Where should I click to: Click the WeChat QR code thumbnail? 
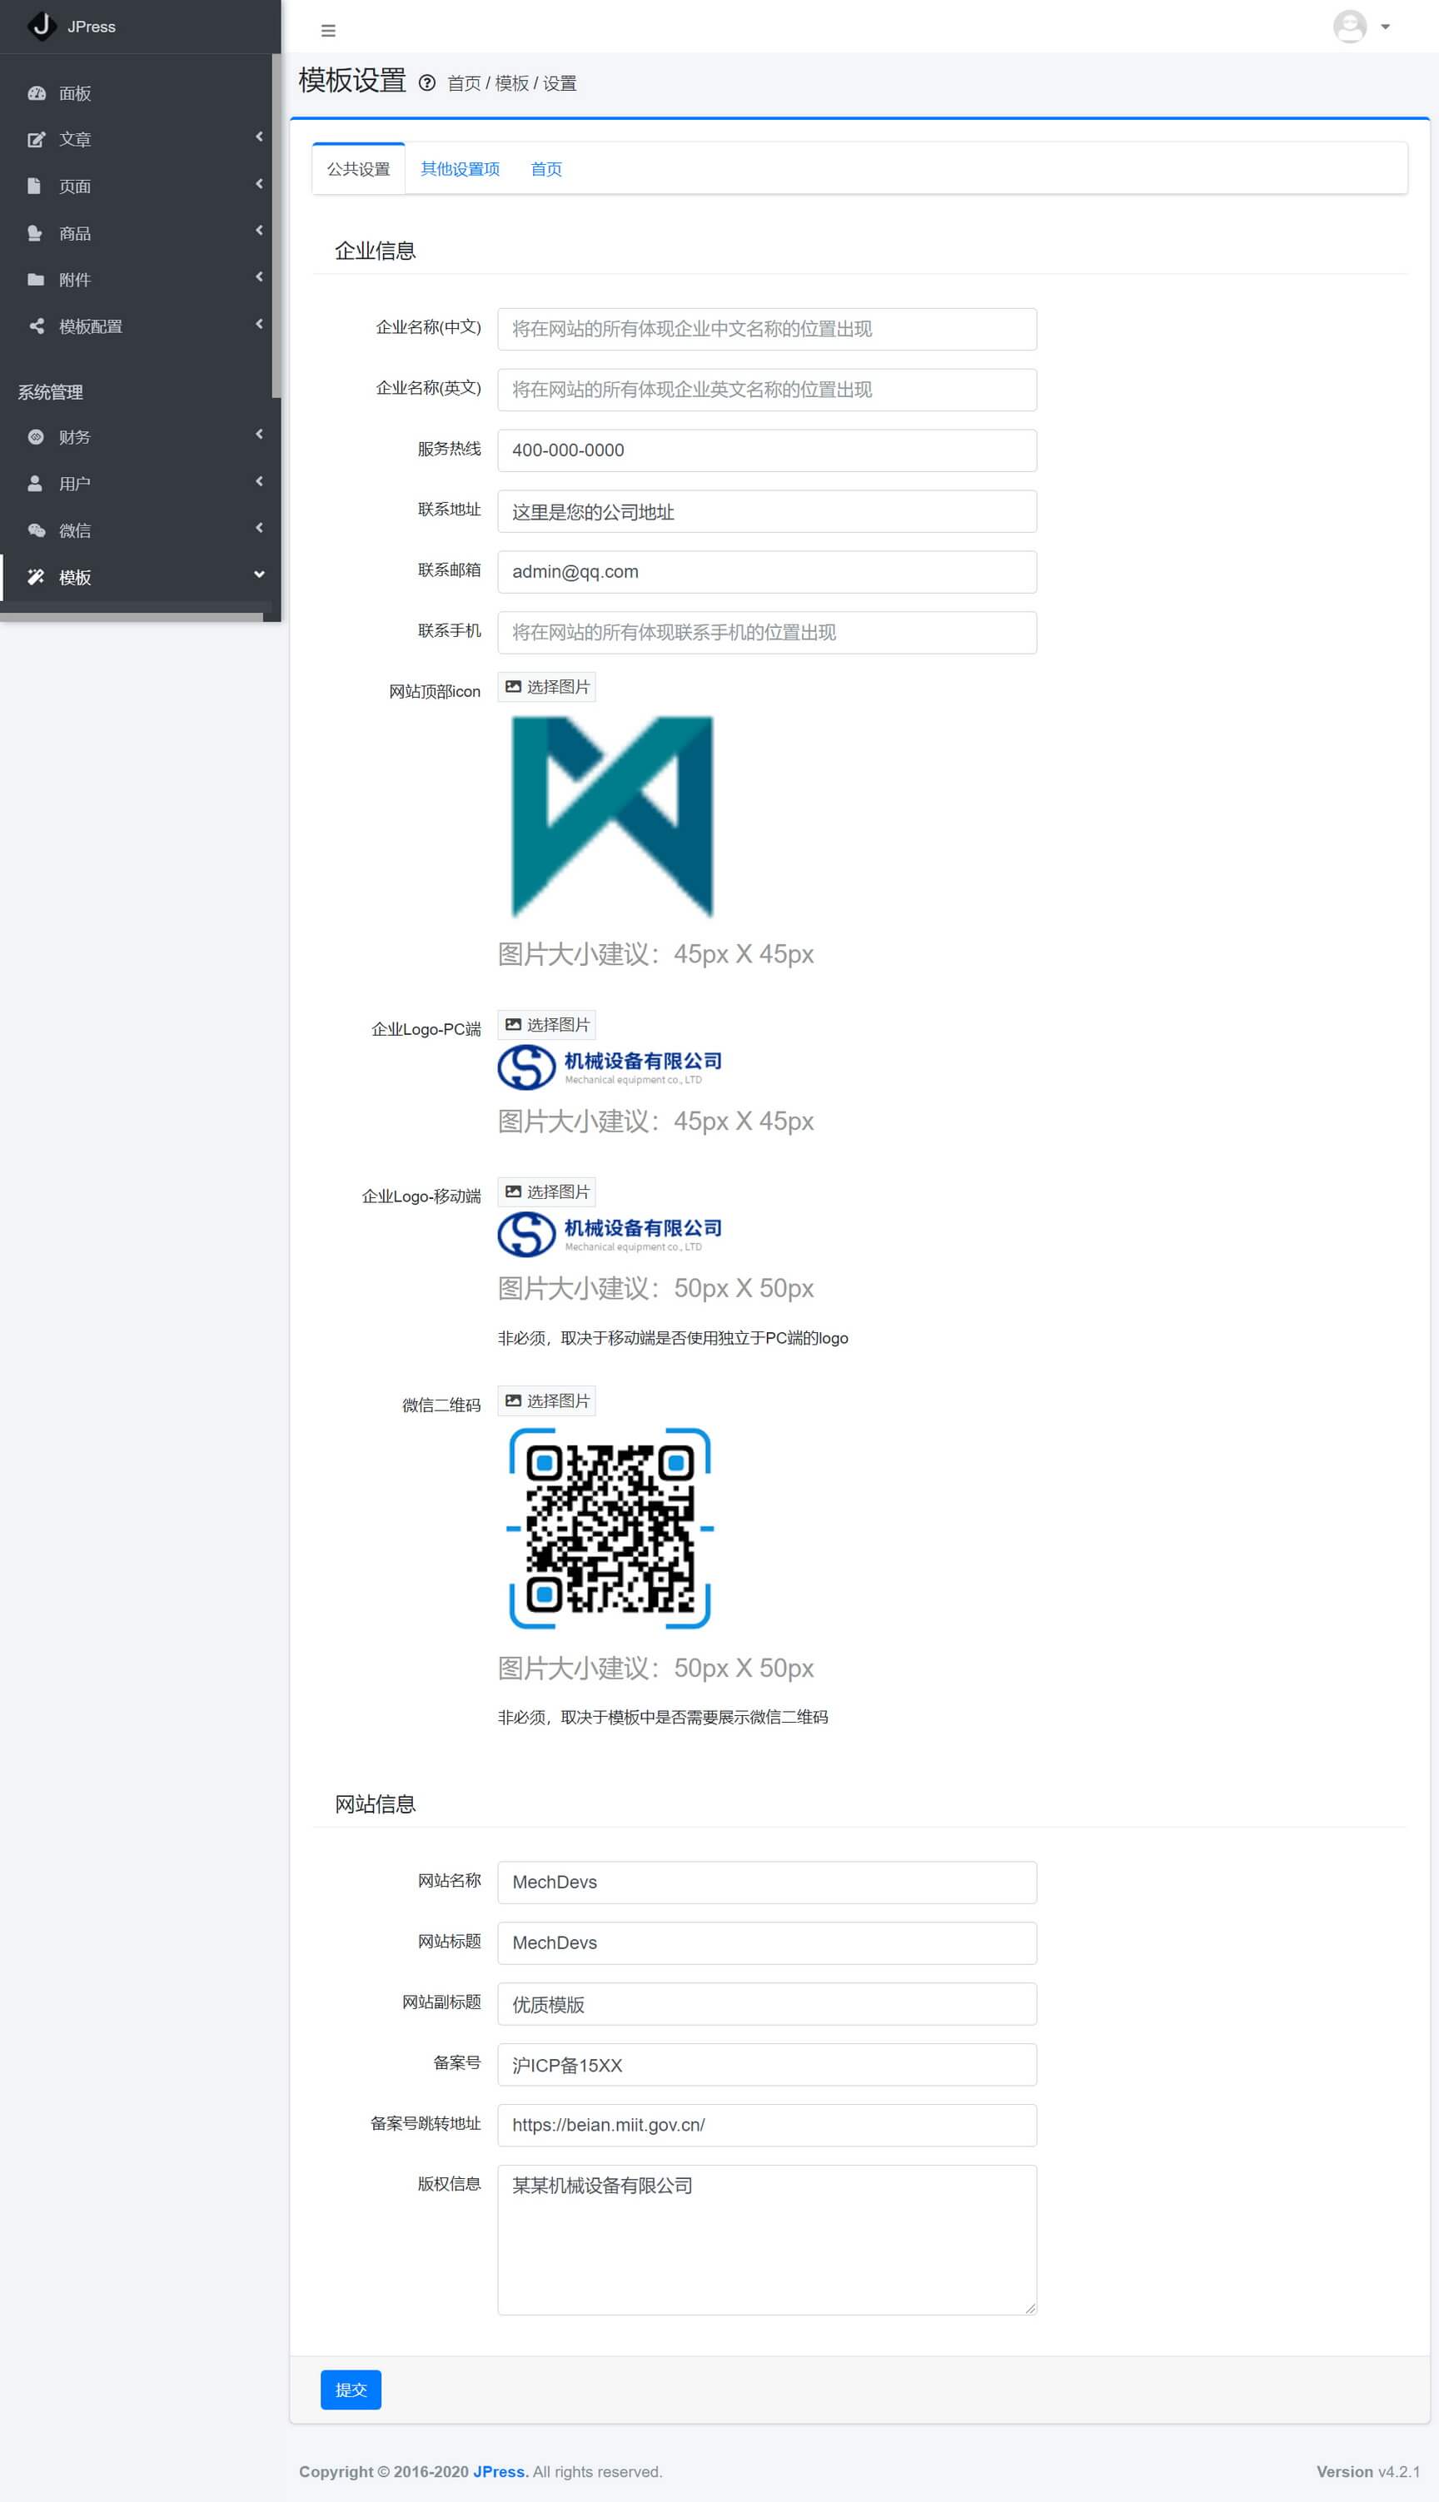610,1528
